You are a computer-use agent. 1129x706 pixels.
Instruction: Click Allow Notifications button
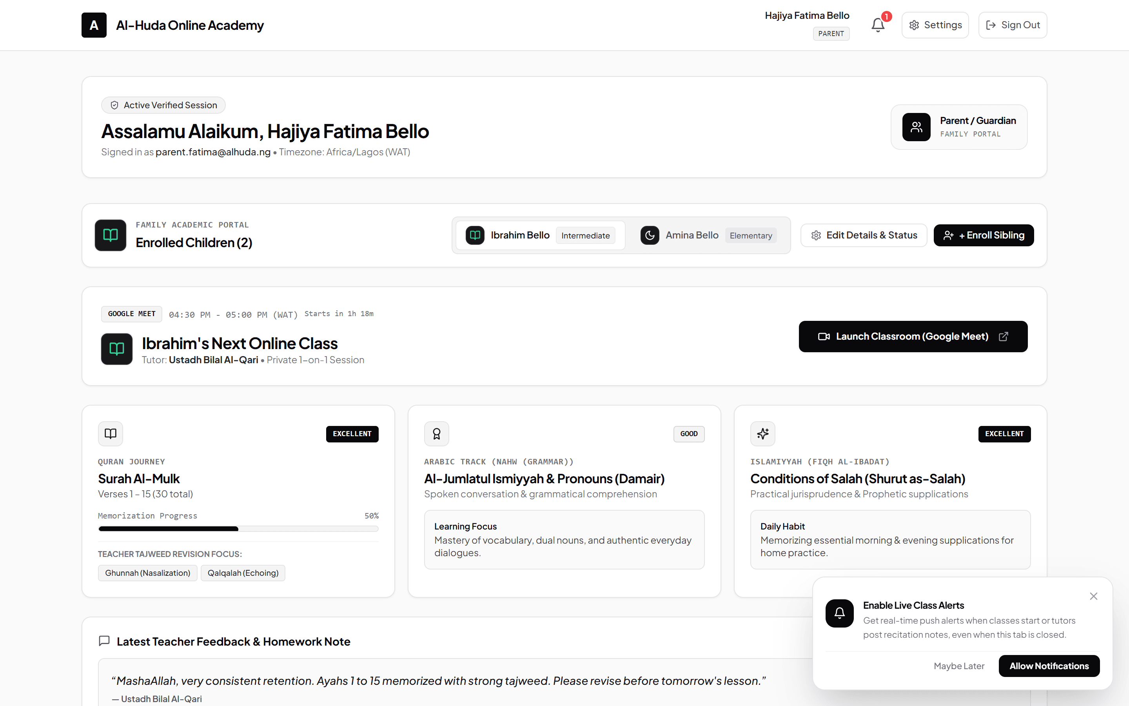1049,666
